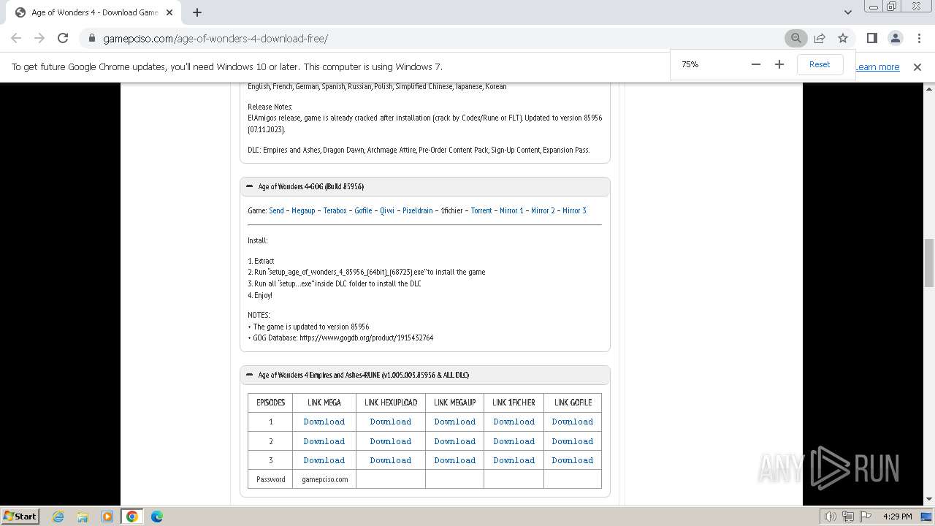Open the Action Center flag icon
The image size is (935, 526).
(x=865, y=517)
